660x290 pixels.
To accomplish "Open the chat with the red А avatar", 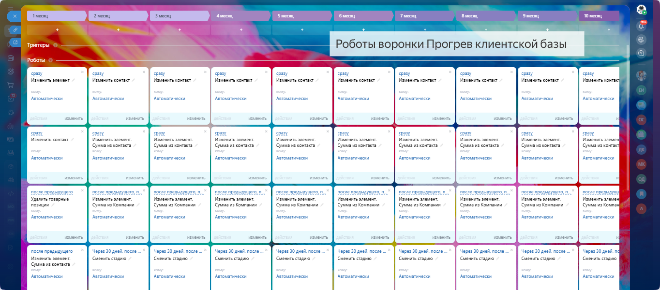I will 642,208.
